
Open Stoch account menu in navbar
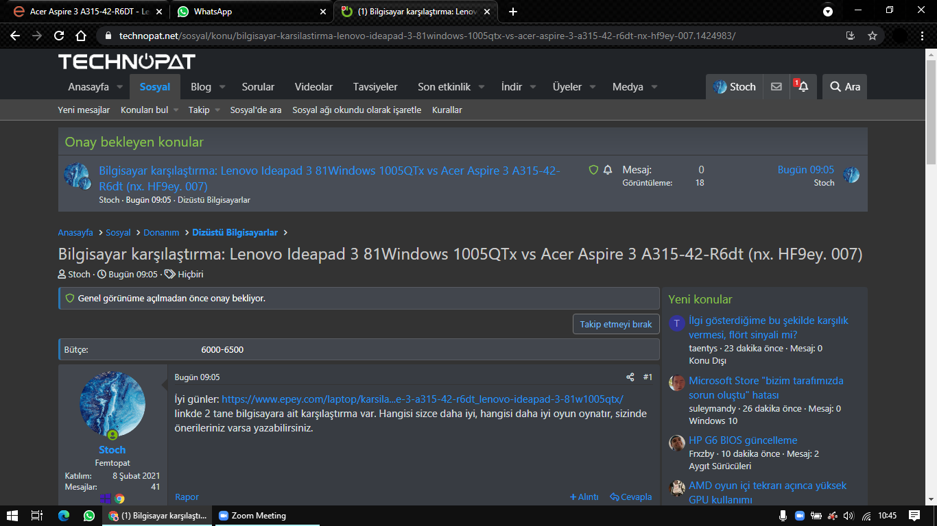pyautogui.click(x=734, y=87)
